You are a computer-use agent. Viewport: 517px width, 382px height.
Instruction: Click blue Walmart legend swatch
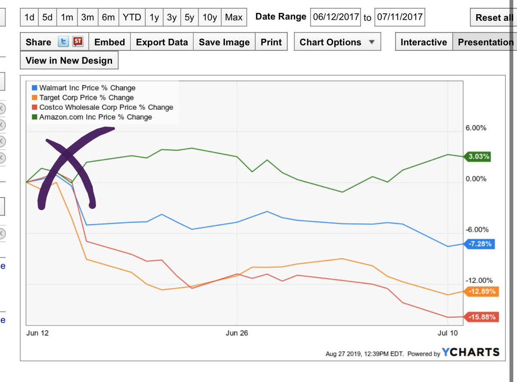tap(35, 88)
